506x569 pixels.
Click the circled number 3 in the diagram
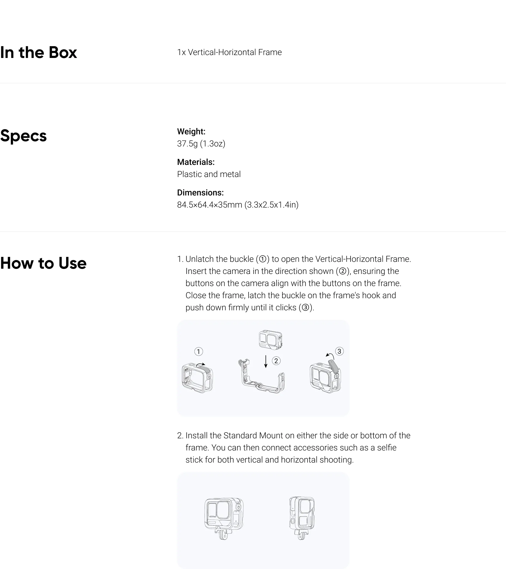(x=339, y=351)
